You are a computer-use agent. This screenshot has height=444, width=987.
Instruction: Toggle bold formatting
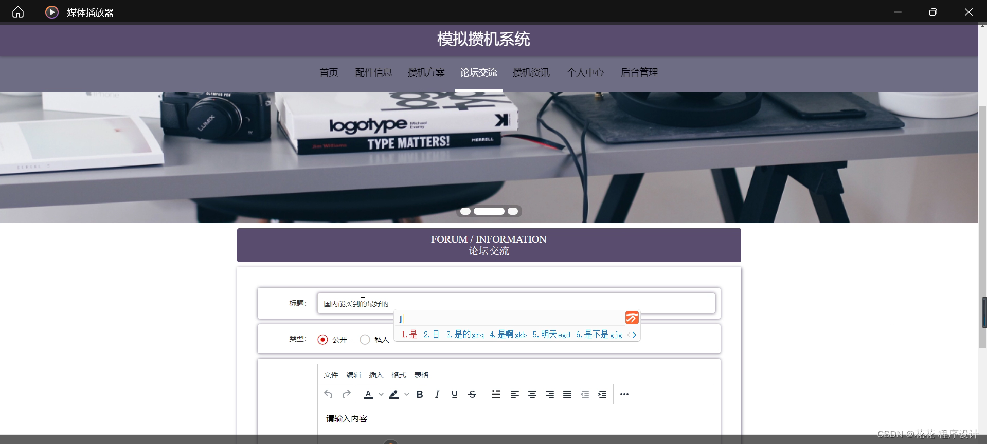pos(420,394)
